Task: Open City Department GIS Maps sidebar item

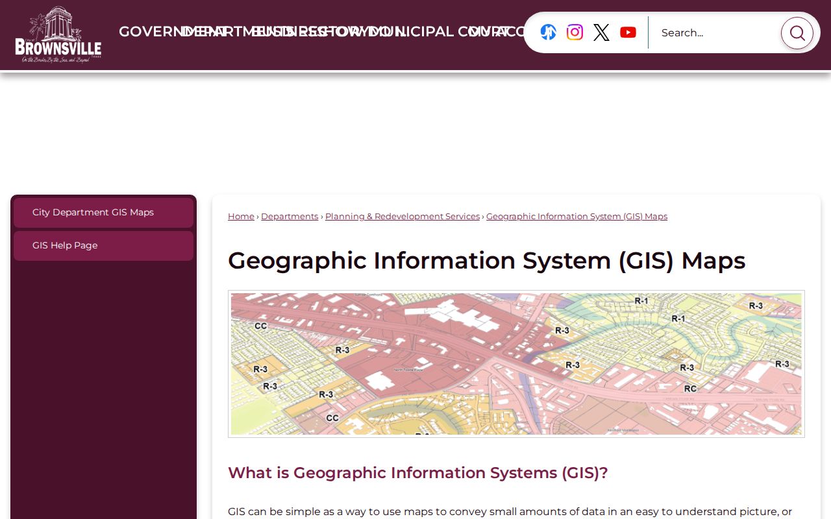Action: tap(104, 213)
